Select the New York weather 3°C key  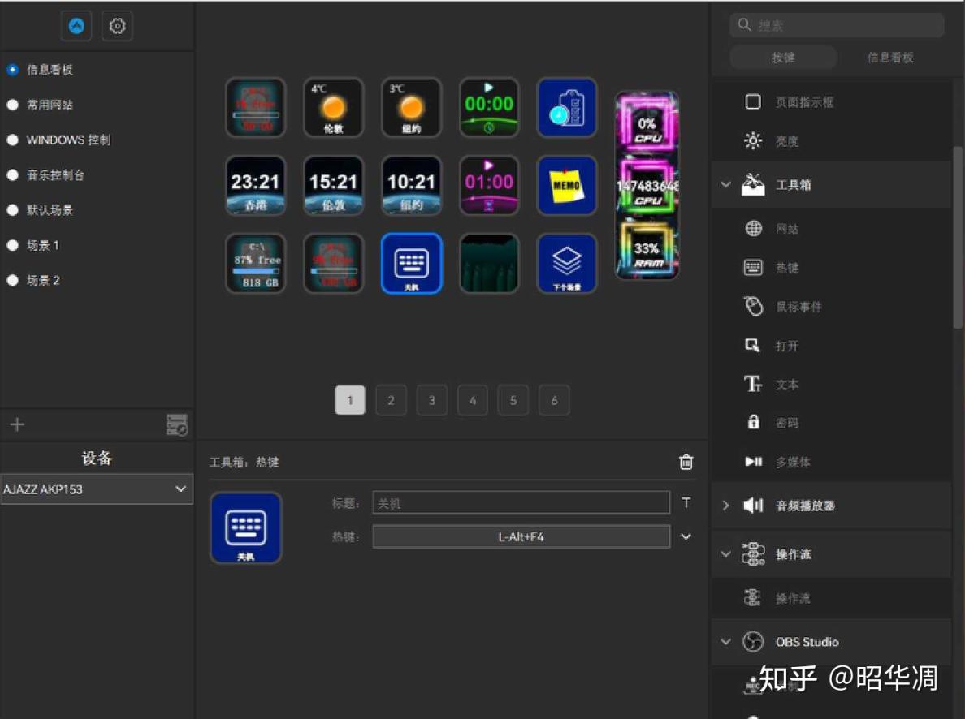pos(411,108)
